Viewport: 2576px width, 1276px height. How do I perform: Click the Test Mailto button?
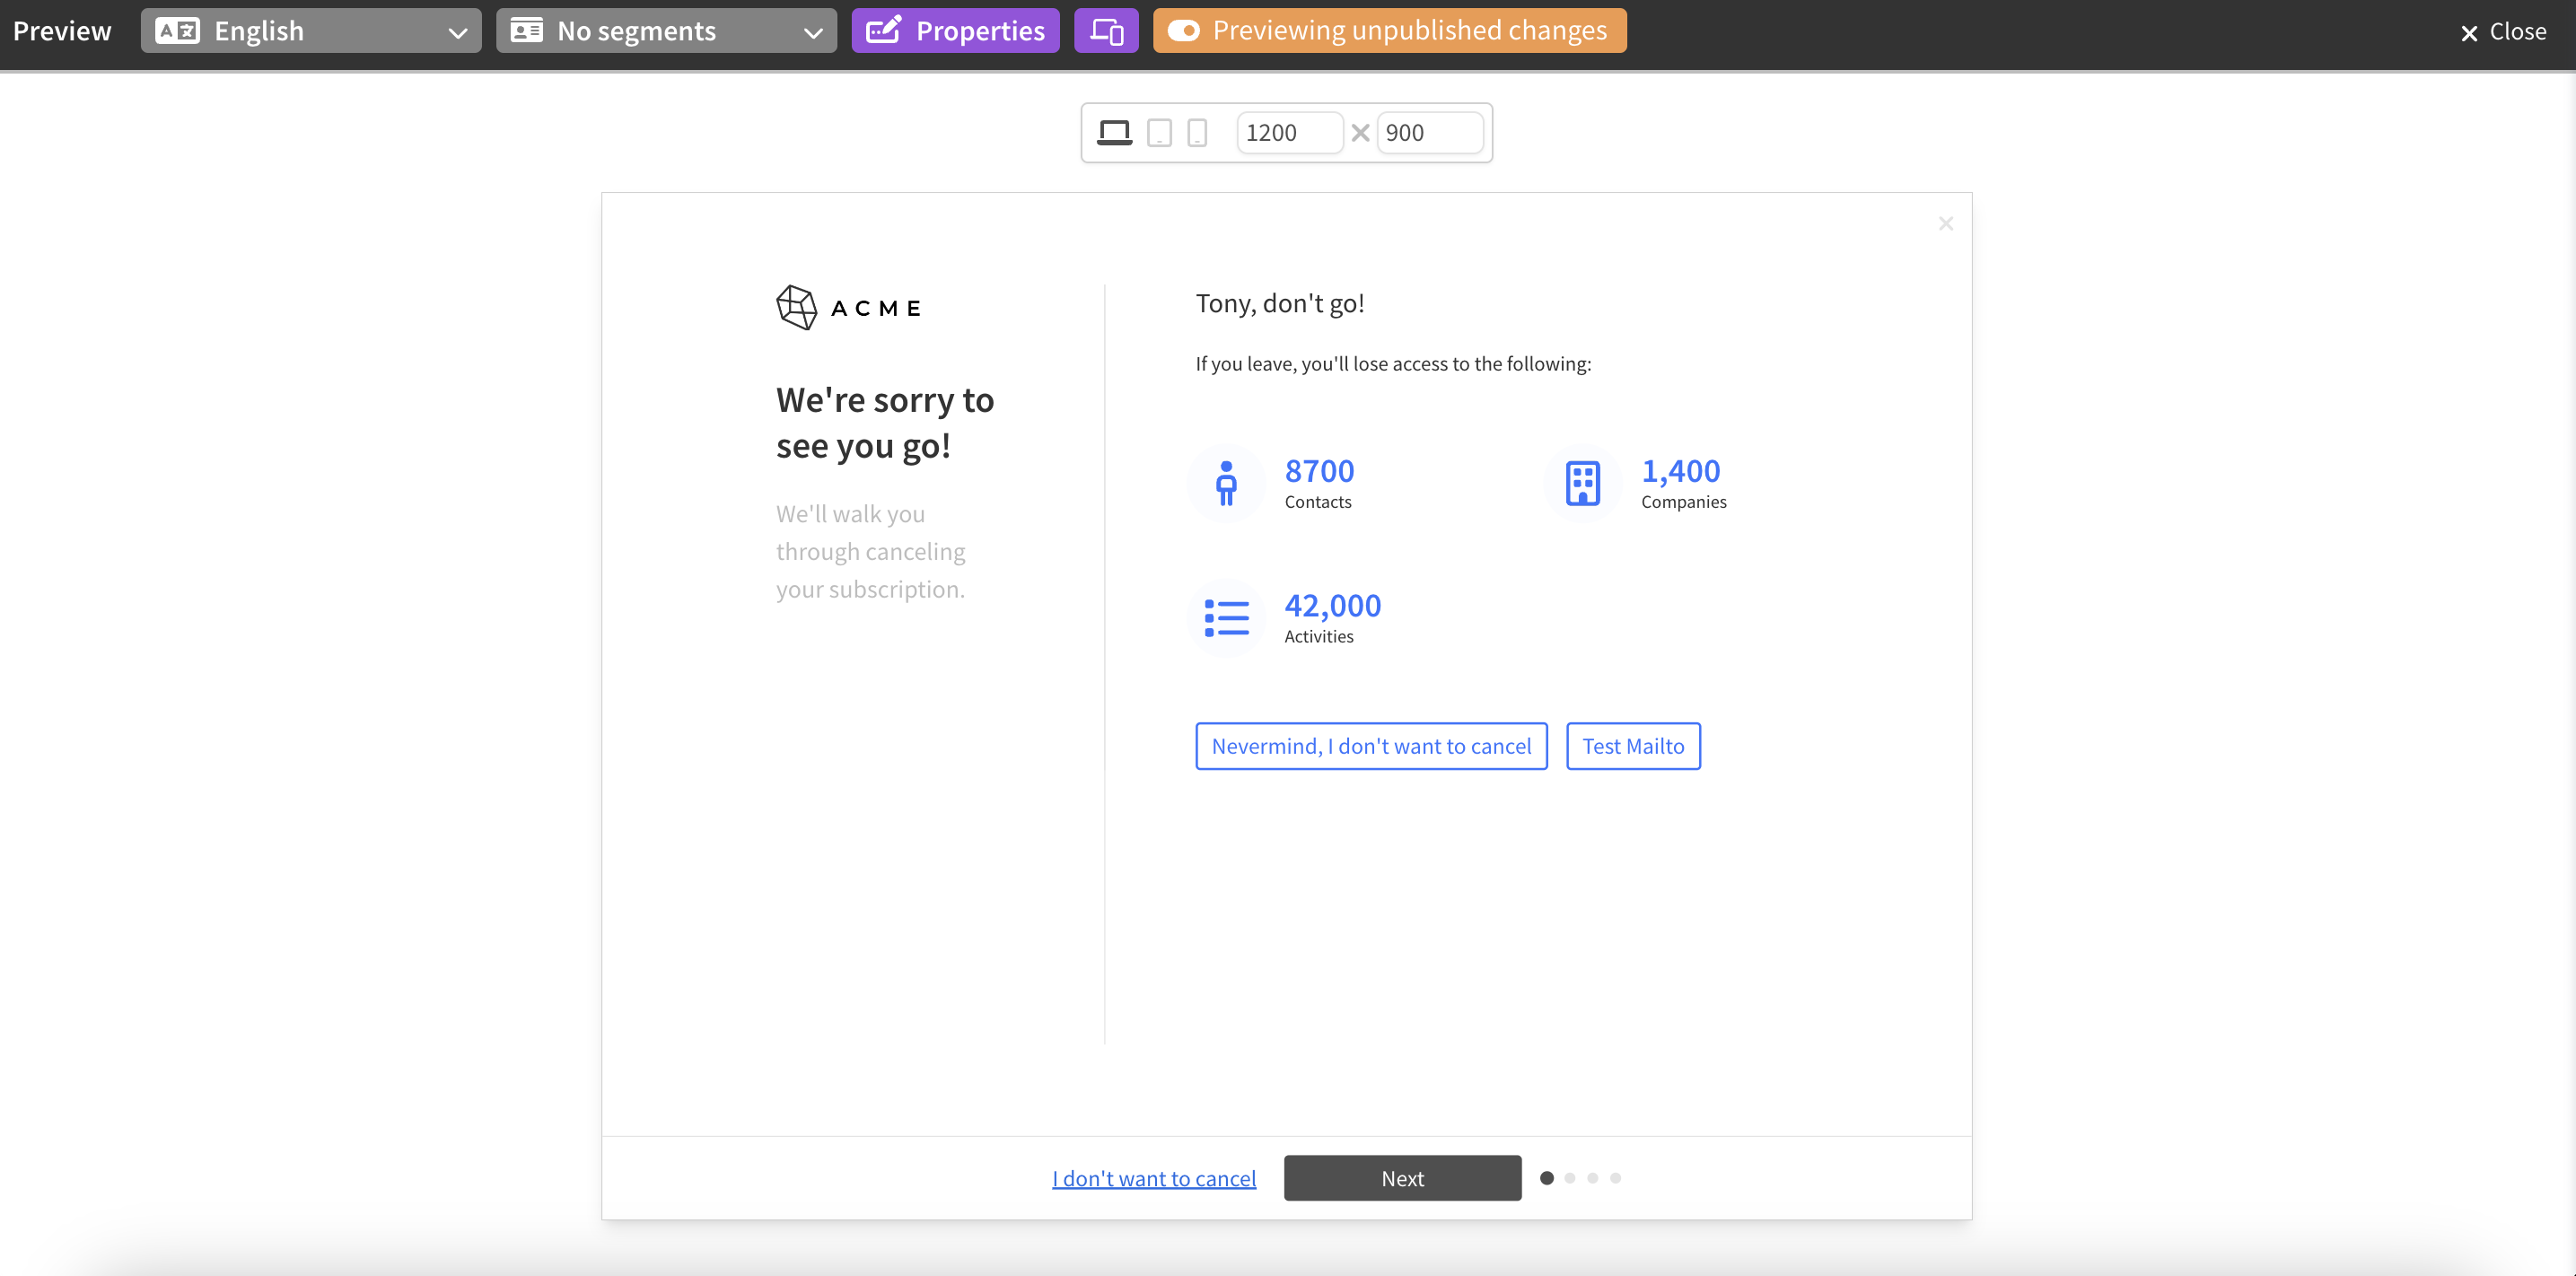coord(1632,745)
